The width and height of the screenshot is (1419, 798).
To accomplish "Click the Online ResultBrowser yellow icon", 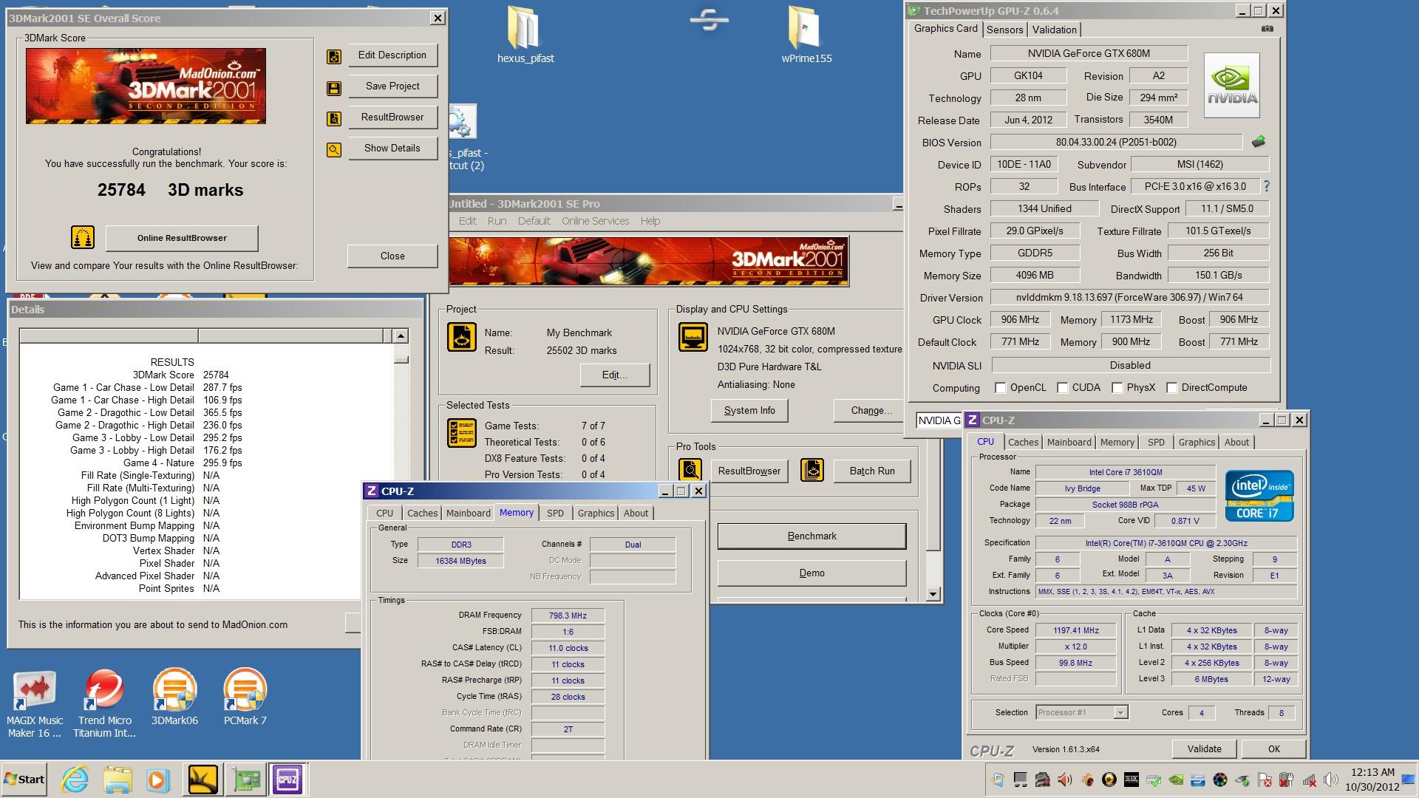I will click(83, 237).
